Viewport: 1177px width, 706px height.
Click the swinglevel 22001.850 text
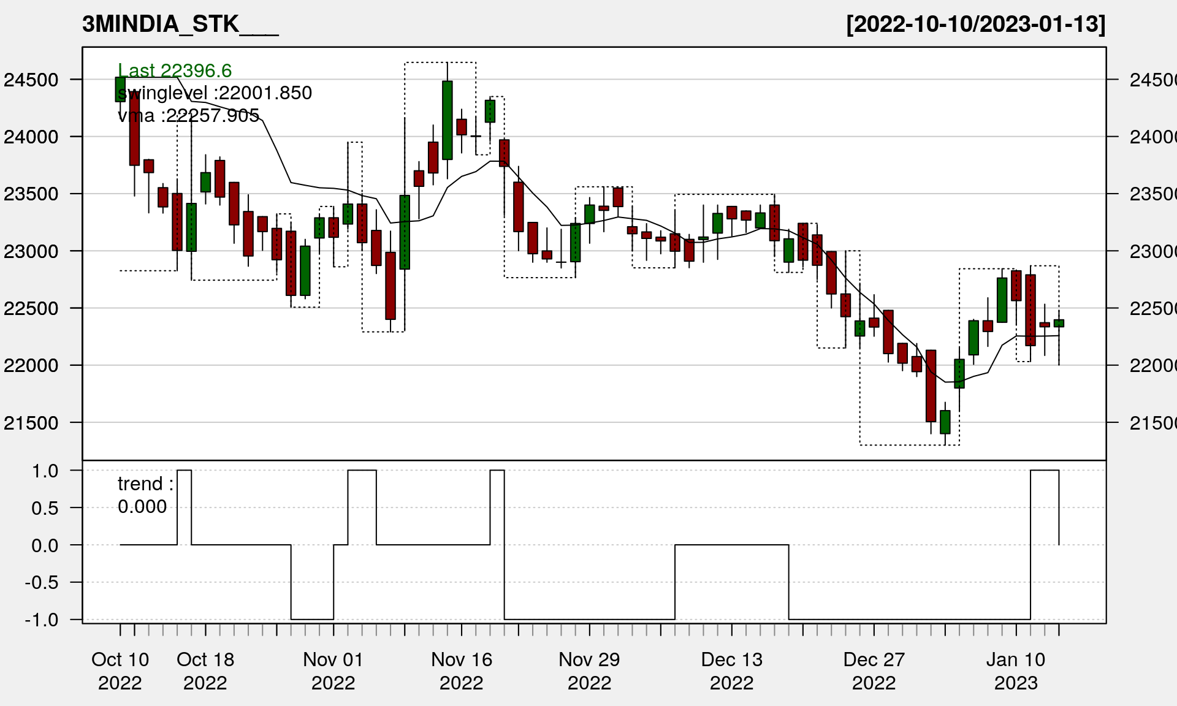[215, 93]
